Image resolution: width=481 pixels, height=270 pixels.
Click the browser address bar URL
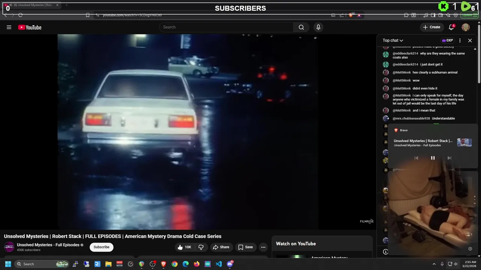132,15
